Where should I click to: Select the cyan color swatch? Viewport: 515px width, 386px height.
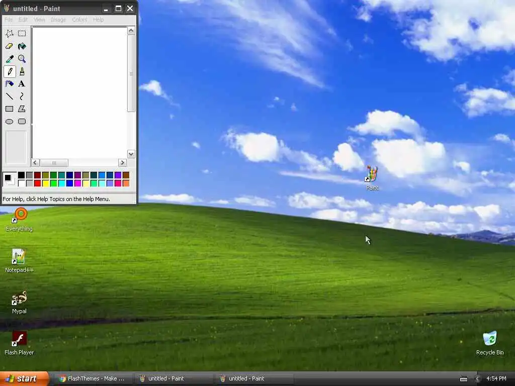click(x=61, y=183)
